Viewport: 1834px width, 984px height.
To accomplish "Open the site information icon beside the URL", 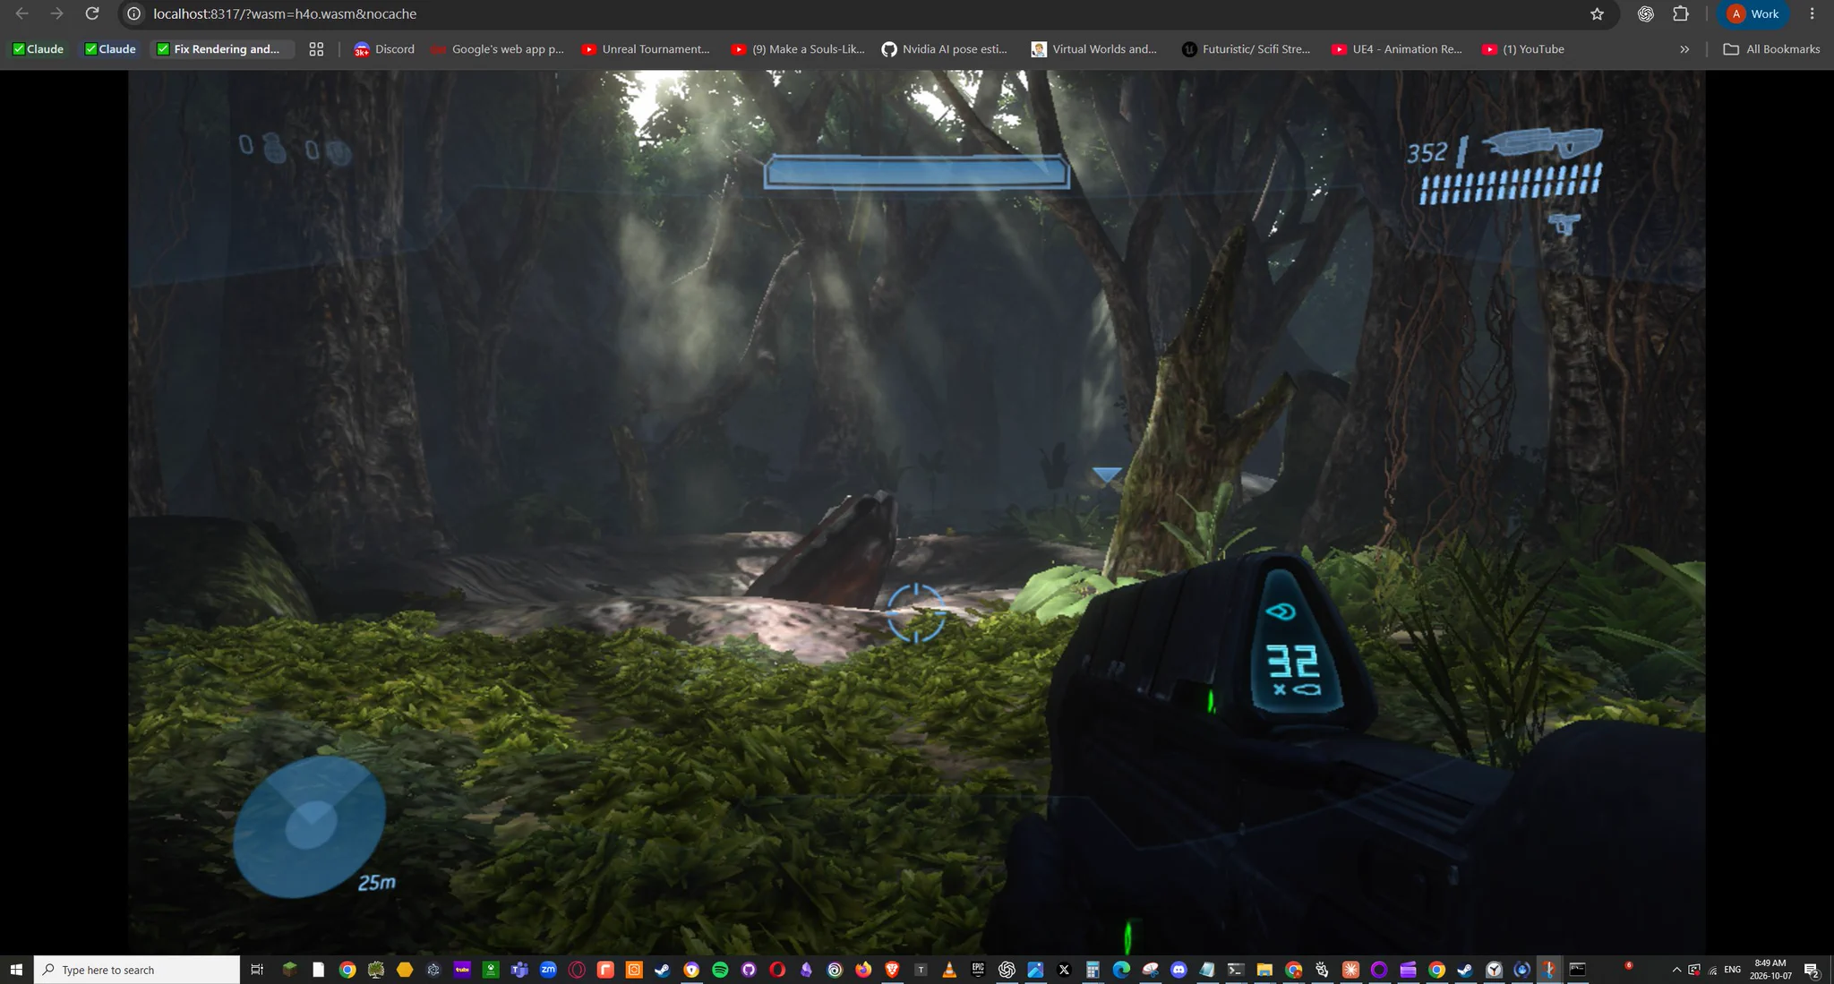I will (133, 13).
